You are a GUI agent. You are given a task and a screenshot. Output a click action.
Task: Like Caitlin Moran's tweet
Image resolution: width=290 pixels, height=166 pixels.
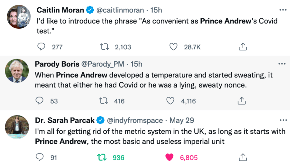point(173,47)
